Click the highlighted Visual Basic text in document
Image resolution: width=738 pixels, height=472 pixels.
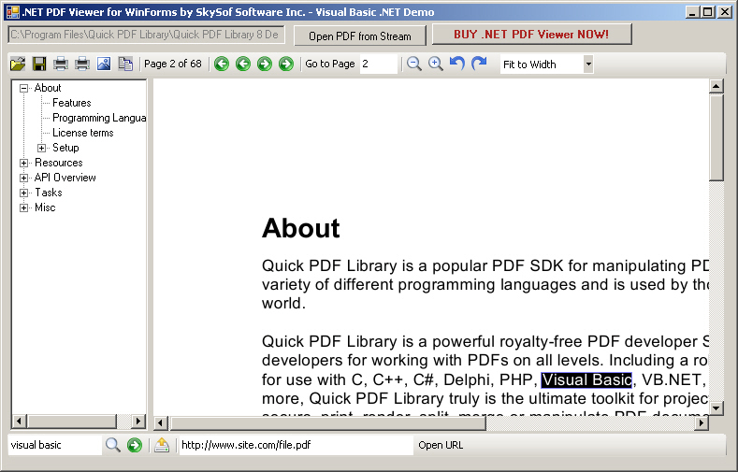click(586, 379)
